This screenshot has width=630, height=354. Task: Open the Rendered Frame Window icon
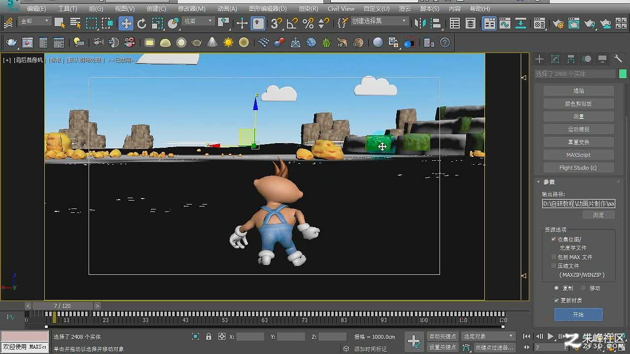tap(574, 23)
